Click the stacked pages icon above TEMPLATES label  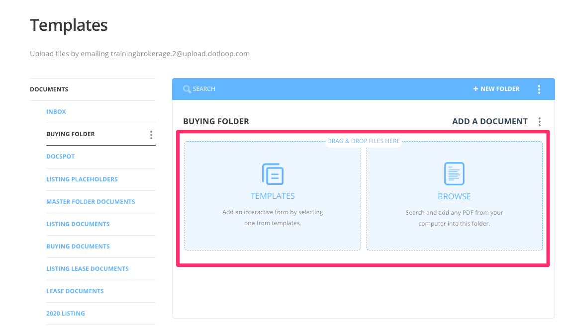click(x=273, y=172)
